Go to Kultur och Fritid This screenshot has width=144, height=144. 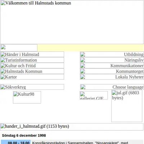tap(32, 66)
